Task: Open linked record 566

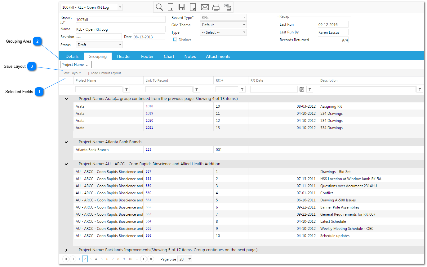Action: 149,235
